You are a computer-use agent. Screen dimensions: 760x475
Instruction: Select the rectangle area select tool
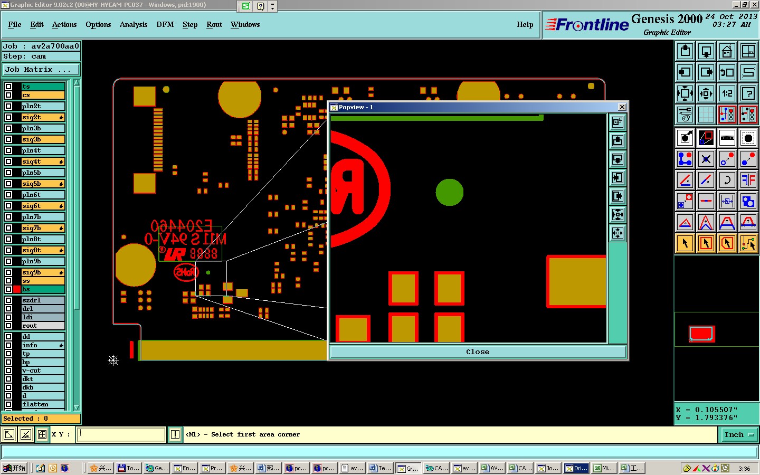click(x=706, y=243)
